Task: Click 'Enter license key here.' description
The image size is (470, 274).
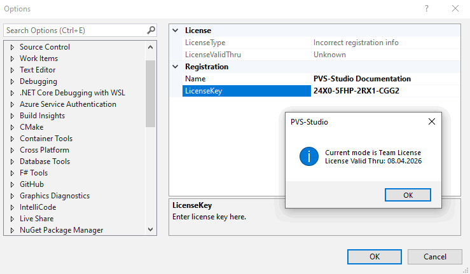Action: click(x=209, y=217)
